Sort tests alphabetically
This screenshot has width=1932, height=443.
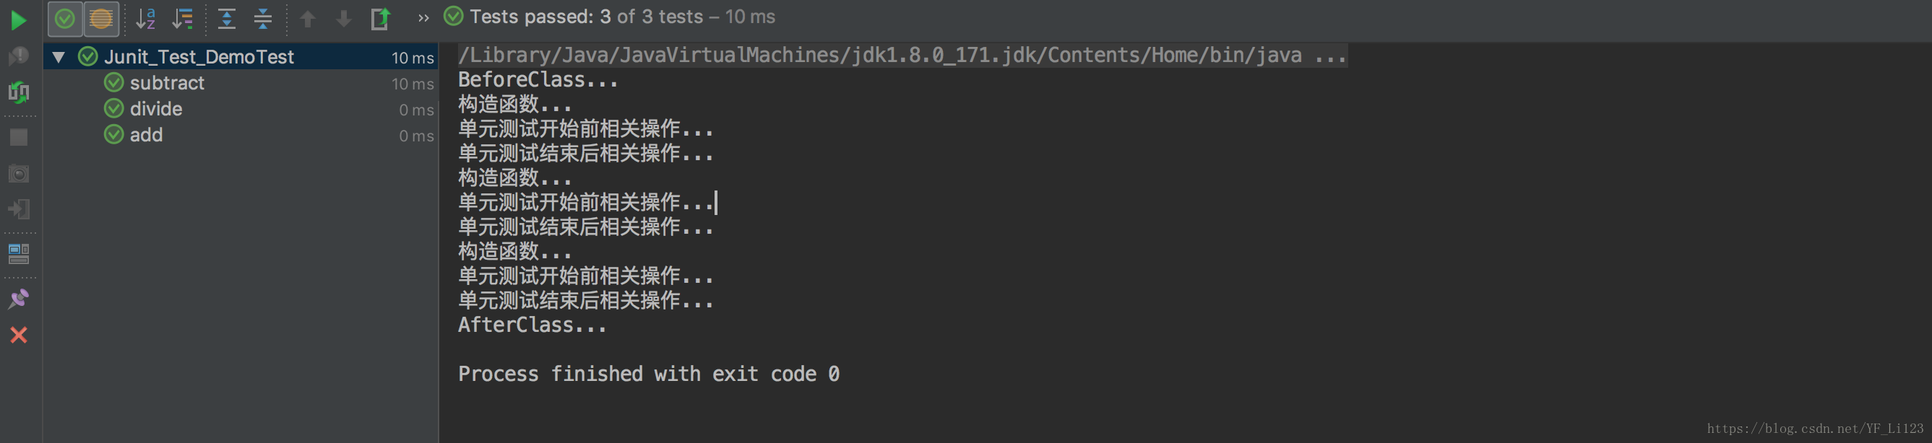tap(145, 19)
